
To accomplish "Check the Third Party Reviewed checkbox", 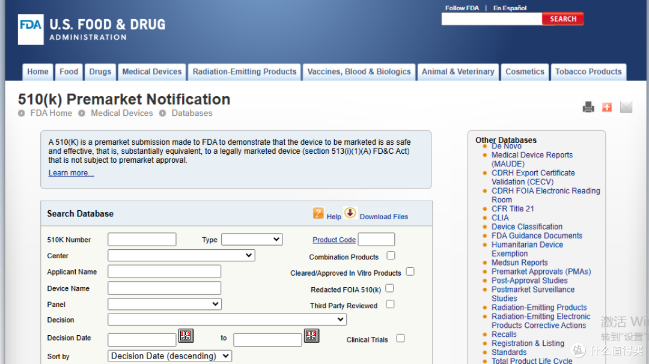I will click(x=390, y=305).
